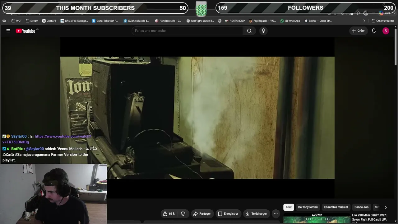Image resolution: width=398 pixels, height=224 pixels.
Task: Open the YouTube guide hamburger menu
Action: click(8, 31)
